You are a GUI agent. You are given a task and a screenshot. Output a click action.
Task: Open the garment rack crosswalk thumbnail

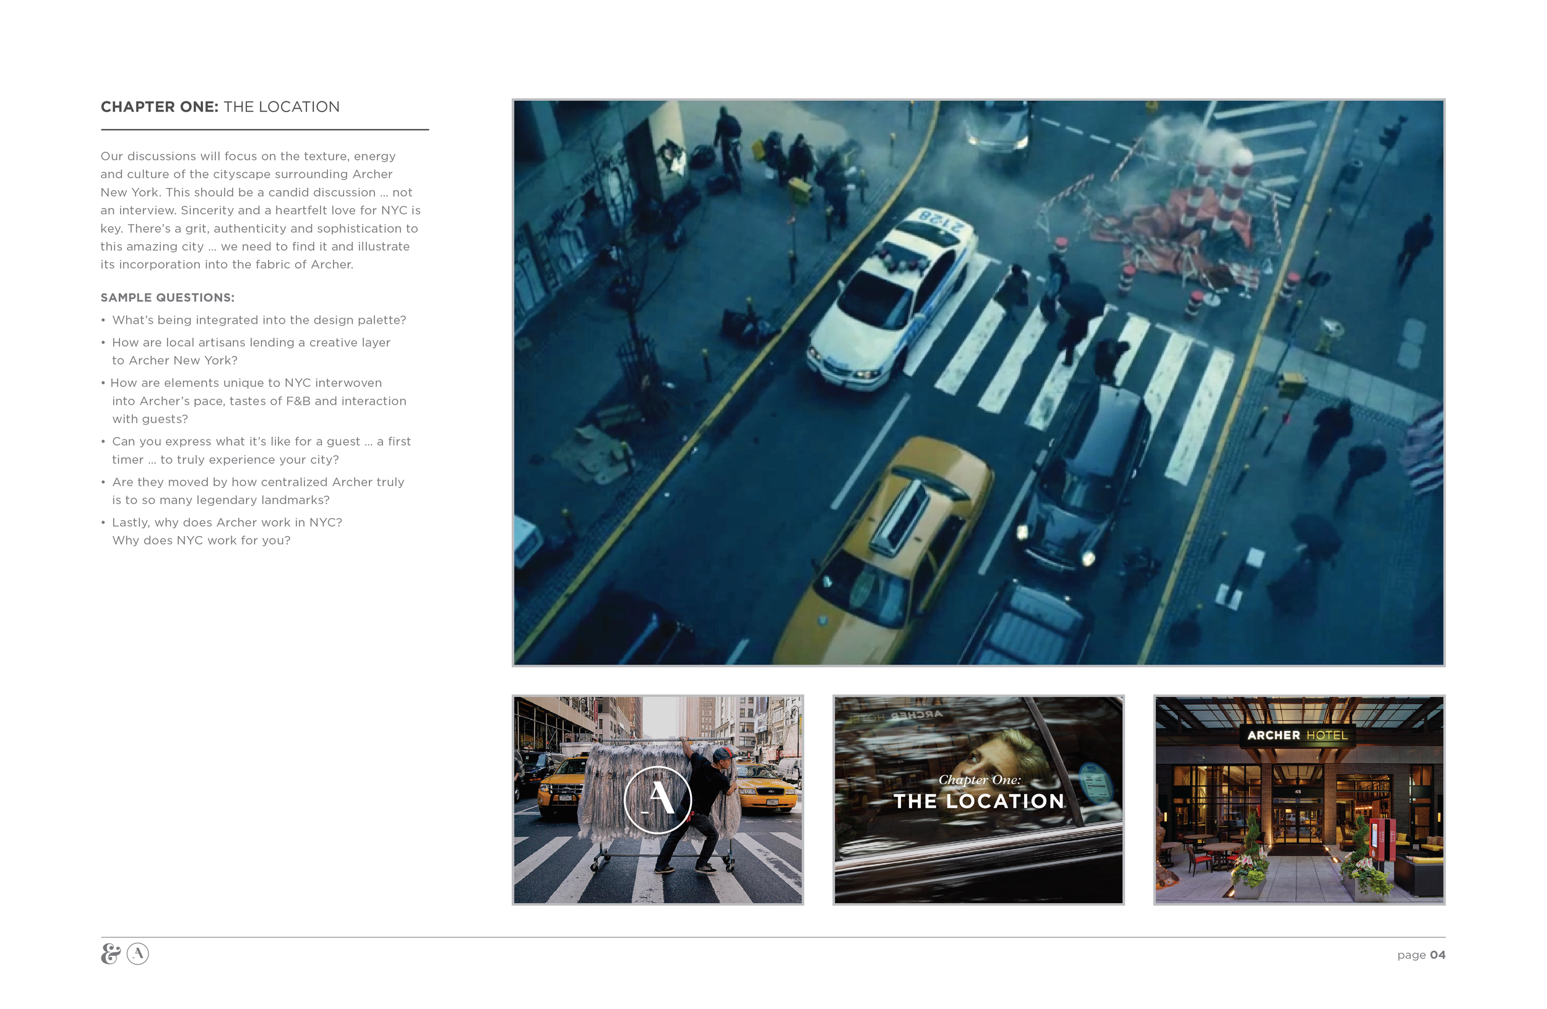[x=658, y=800]
